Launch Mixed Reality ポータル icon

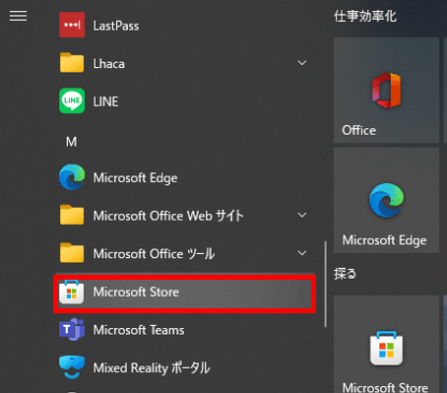(72, 367)
